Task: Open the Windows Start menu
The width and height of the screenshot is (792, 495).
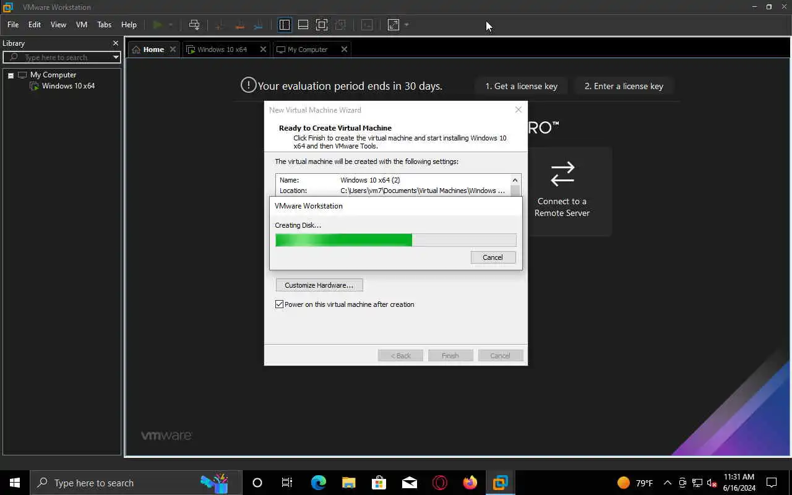Action: [x=15, y=483]
